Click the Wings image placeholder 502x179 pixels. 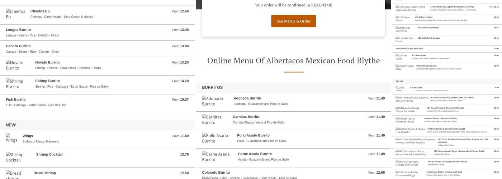[x=11, y=138]
